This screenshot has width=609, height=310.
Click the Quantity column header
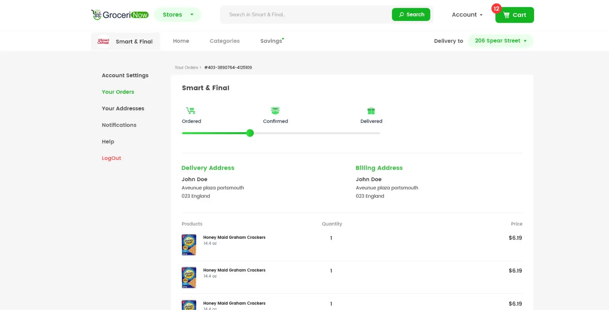(x=332, y=224)
